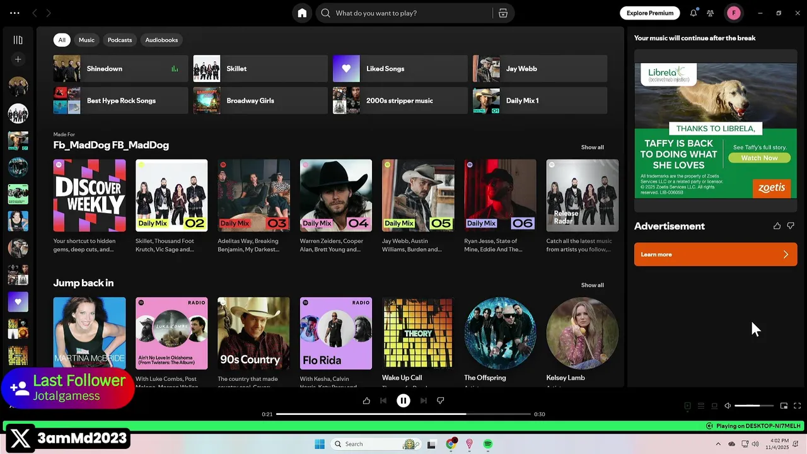Like the ad with thumbs up beside Advertisement

777,226
